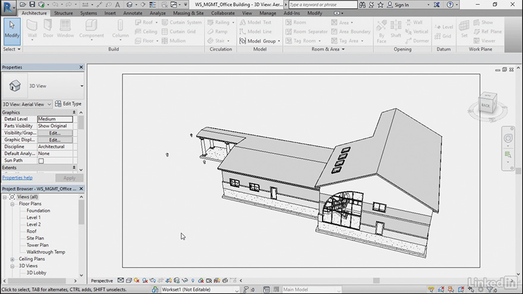Switch to the Annotate ribbon tab

(x=133, y=13)
